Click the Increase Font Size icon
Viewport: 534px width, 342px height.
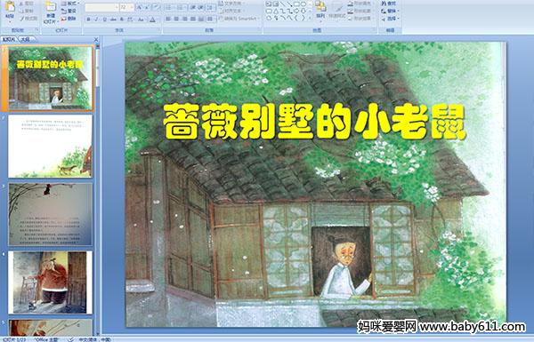[x=140, y=7]
